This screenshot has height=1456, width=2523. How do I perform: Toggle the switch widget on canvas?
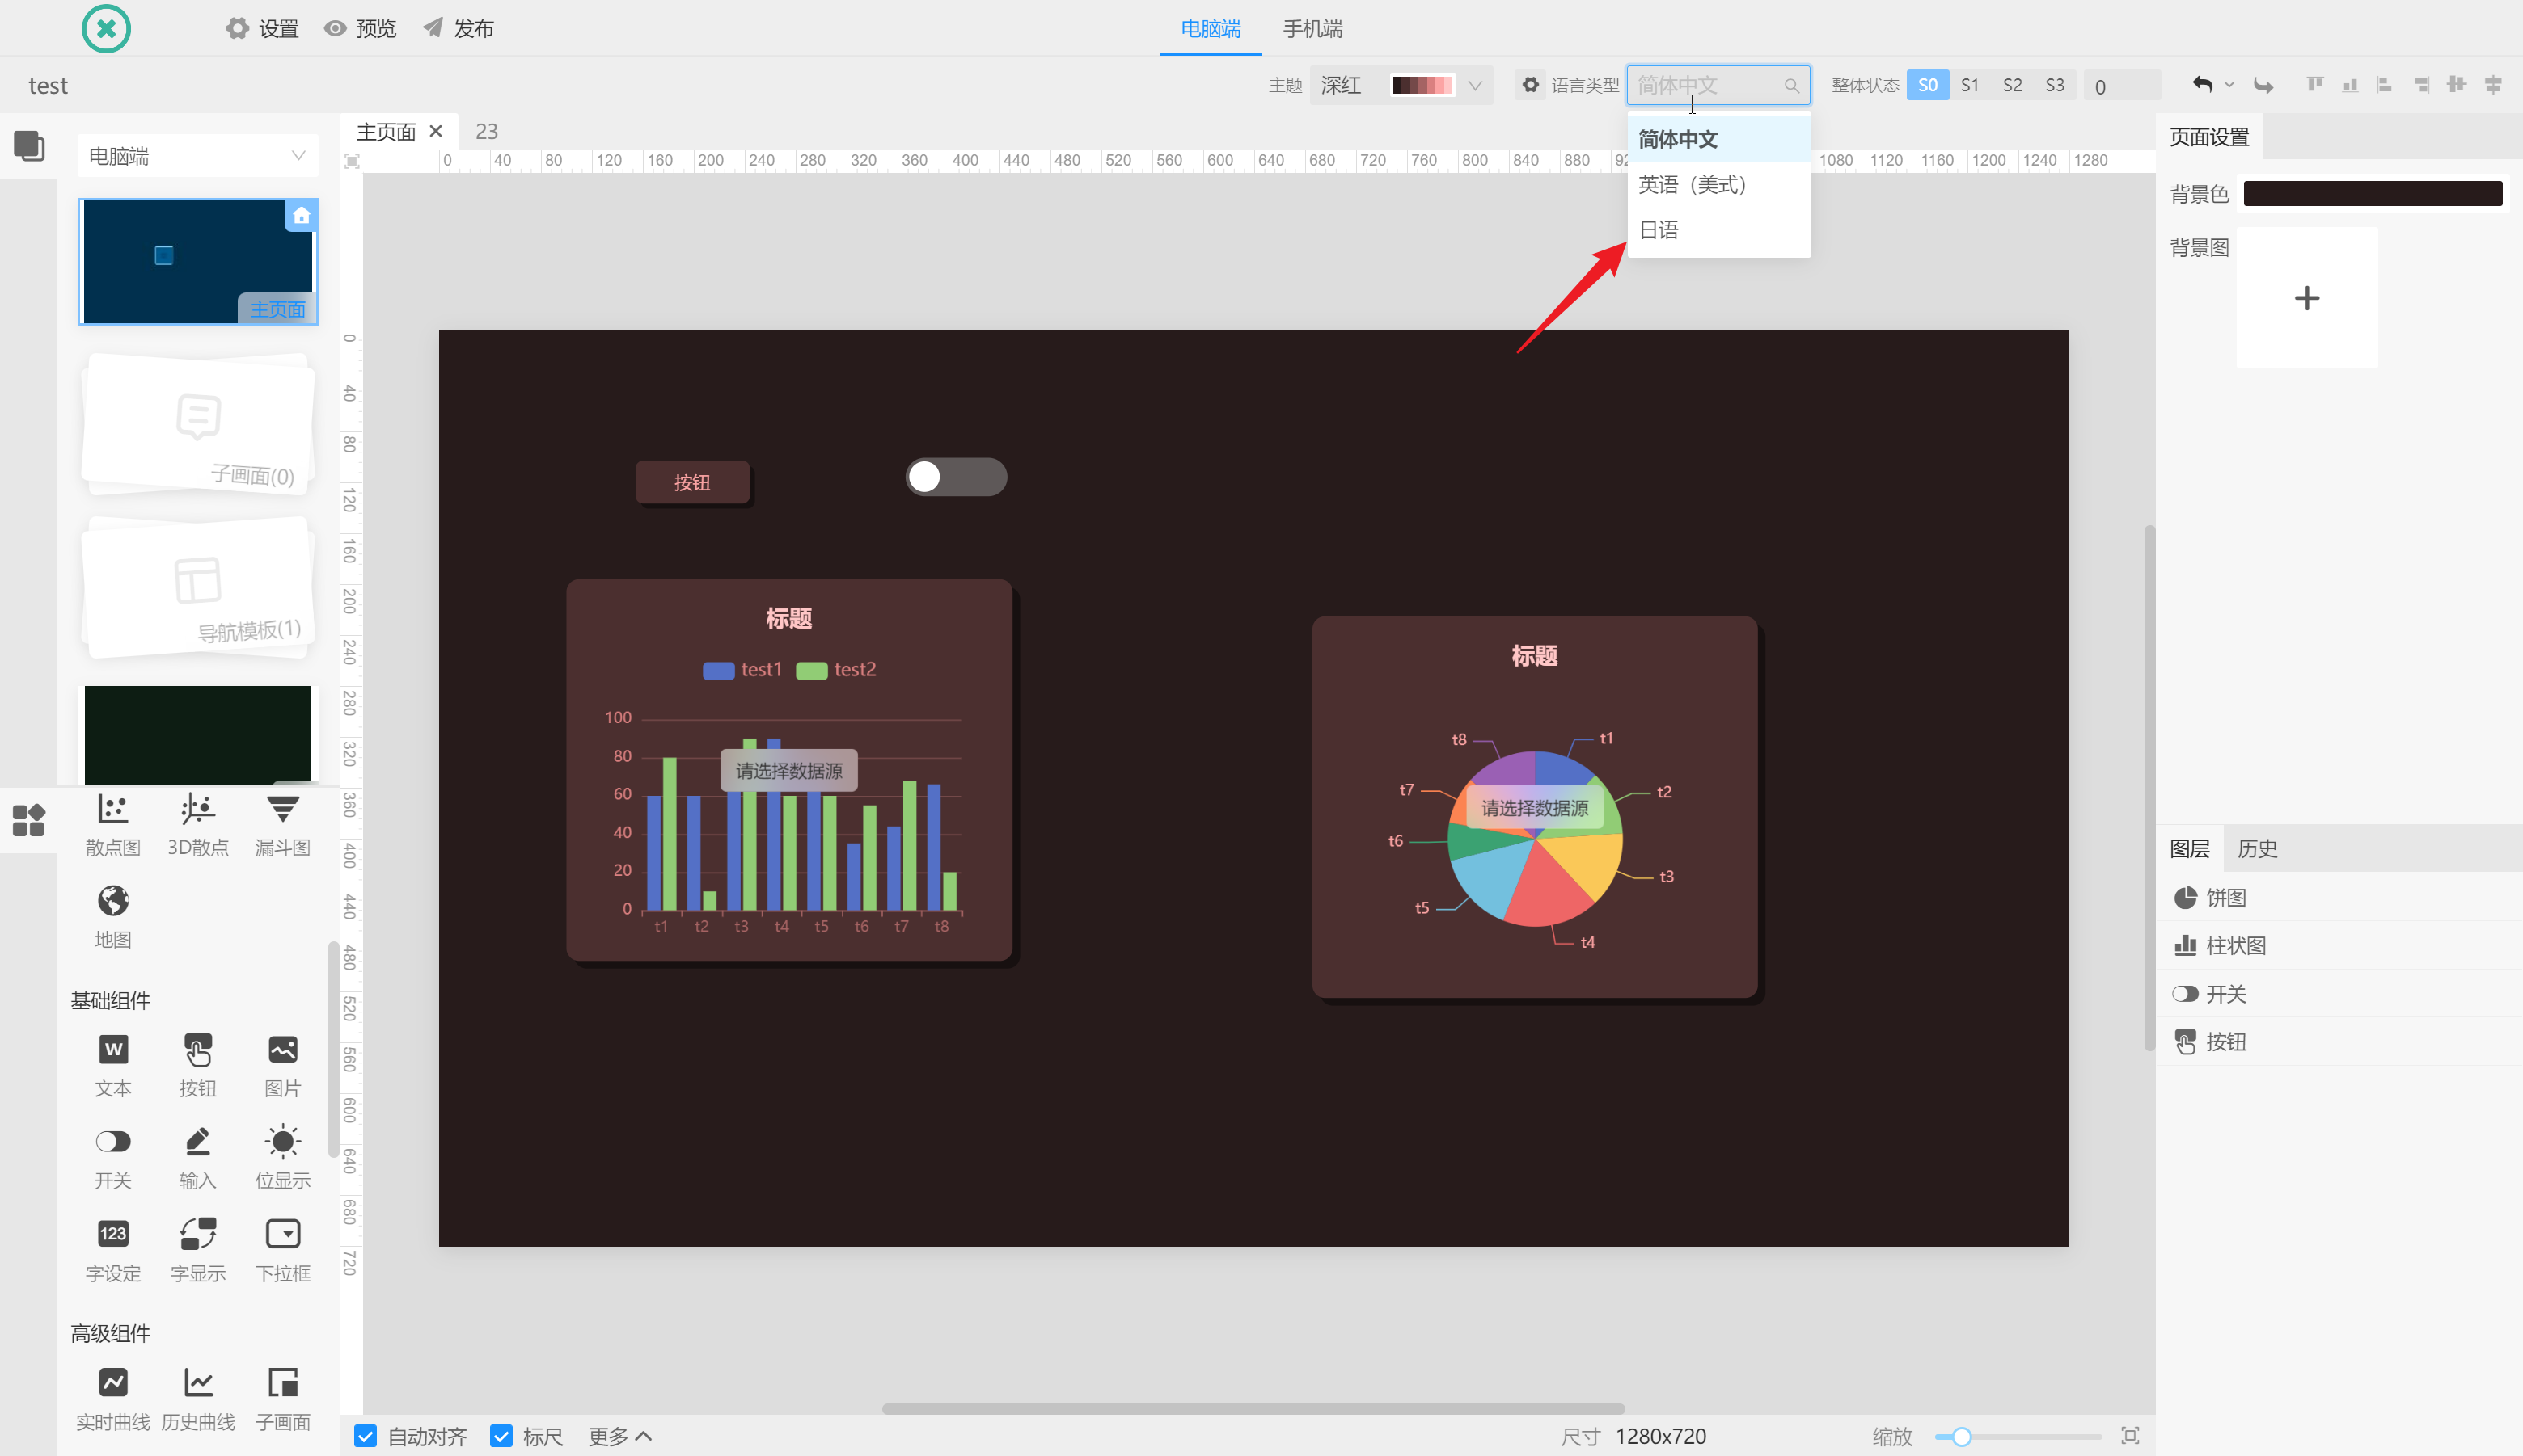[956, 477]
